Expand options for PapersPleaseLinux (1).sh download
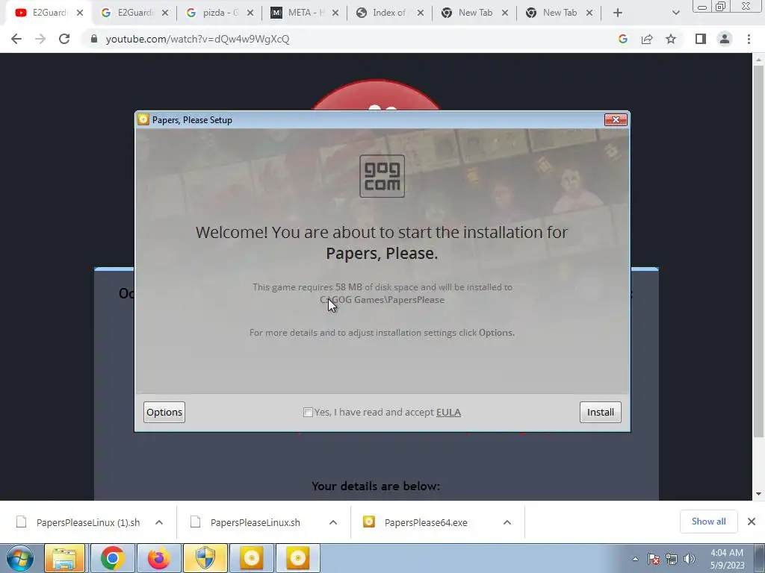This screenshot has height=573, width=765. [x=159, y=522]
